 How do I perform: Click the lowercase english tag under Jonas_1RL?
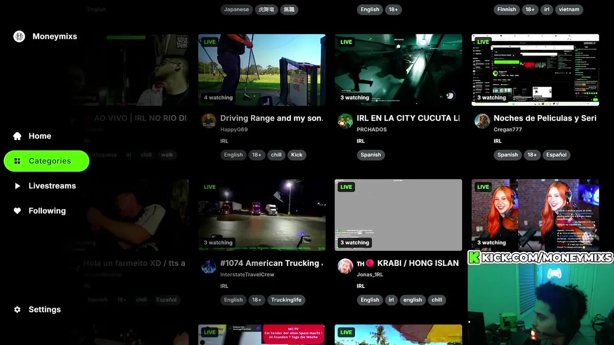(x=413, y=300)
